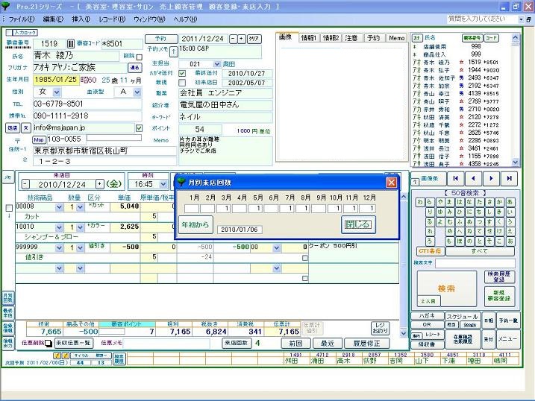The image size is (535, 401).
Task: Open quantity dropdown in 999999 row
Action: pyautogui.click(x=80, y=247)
